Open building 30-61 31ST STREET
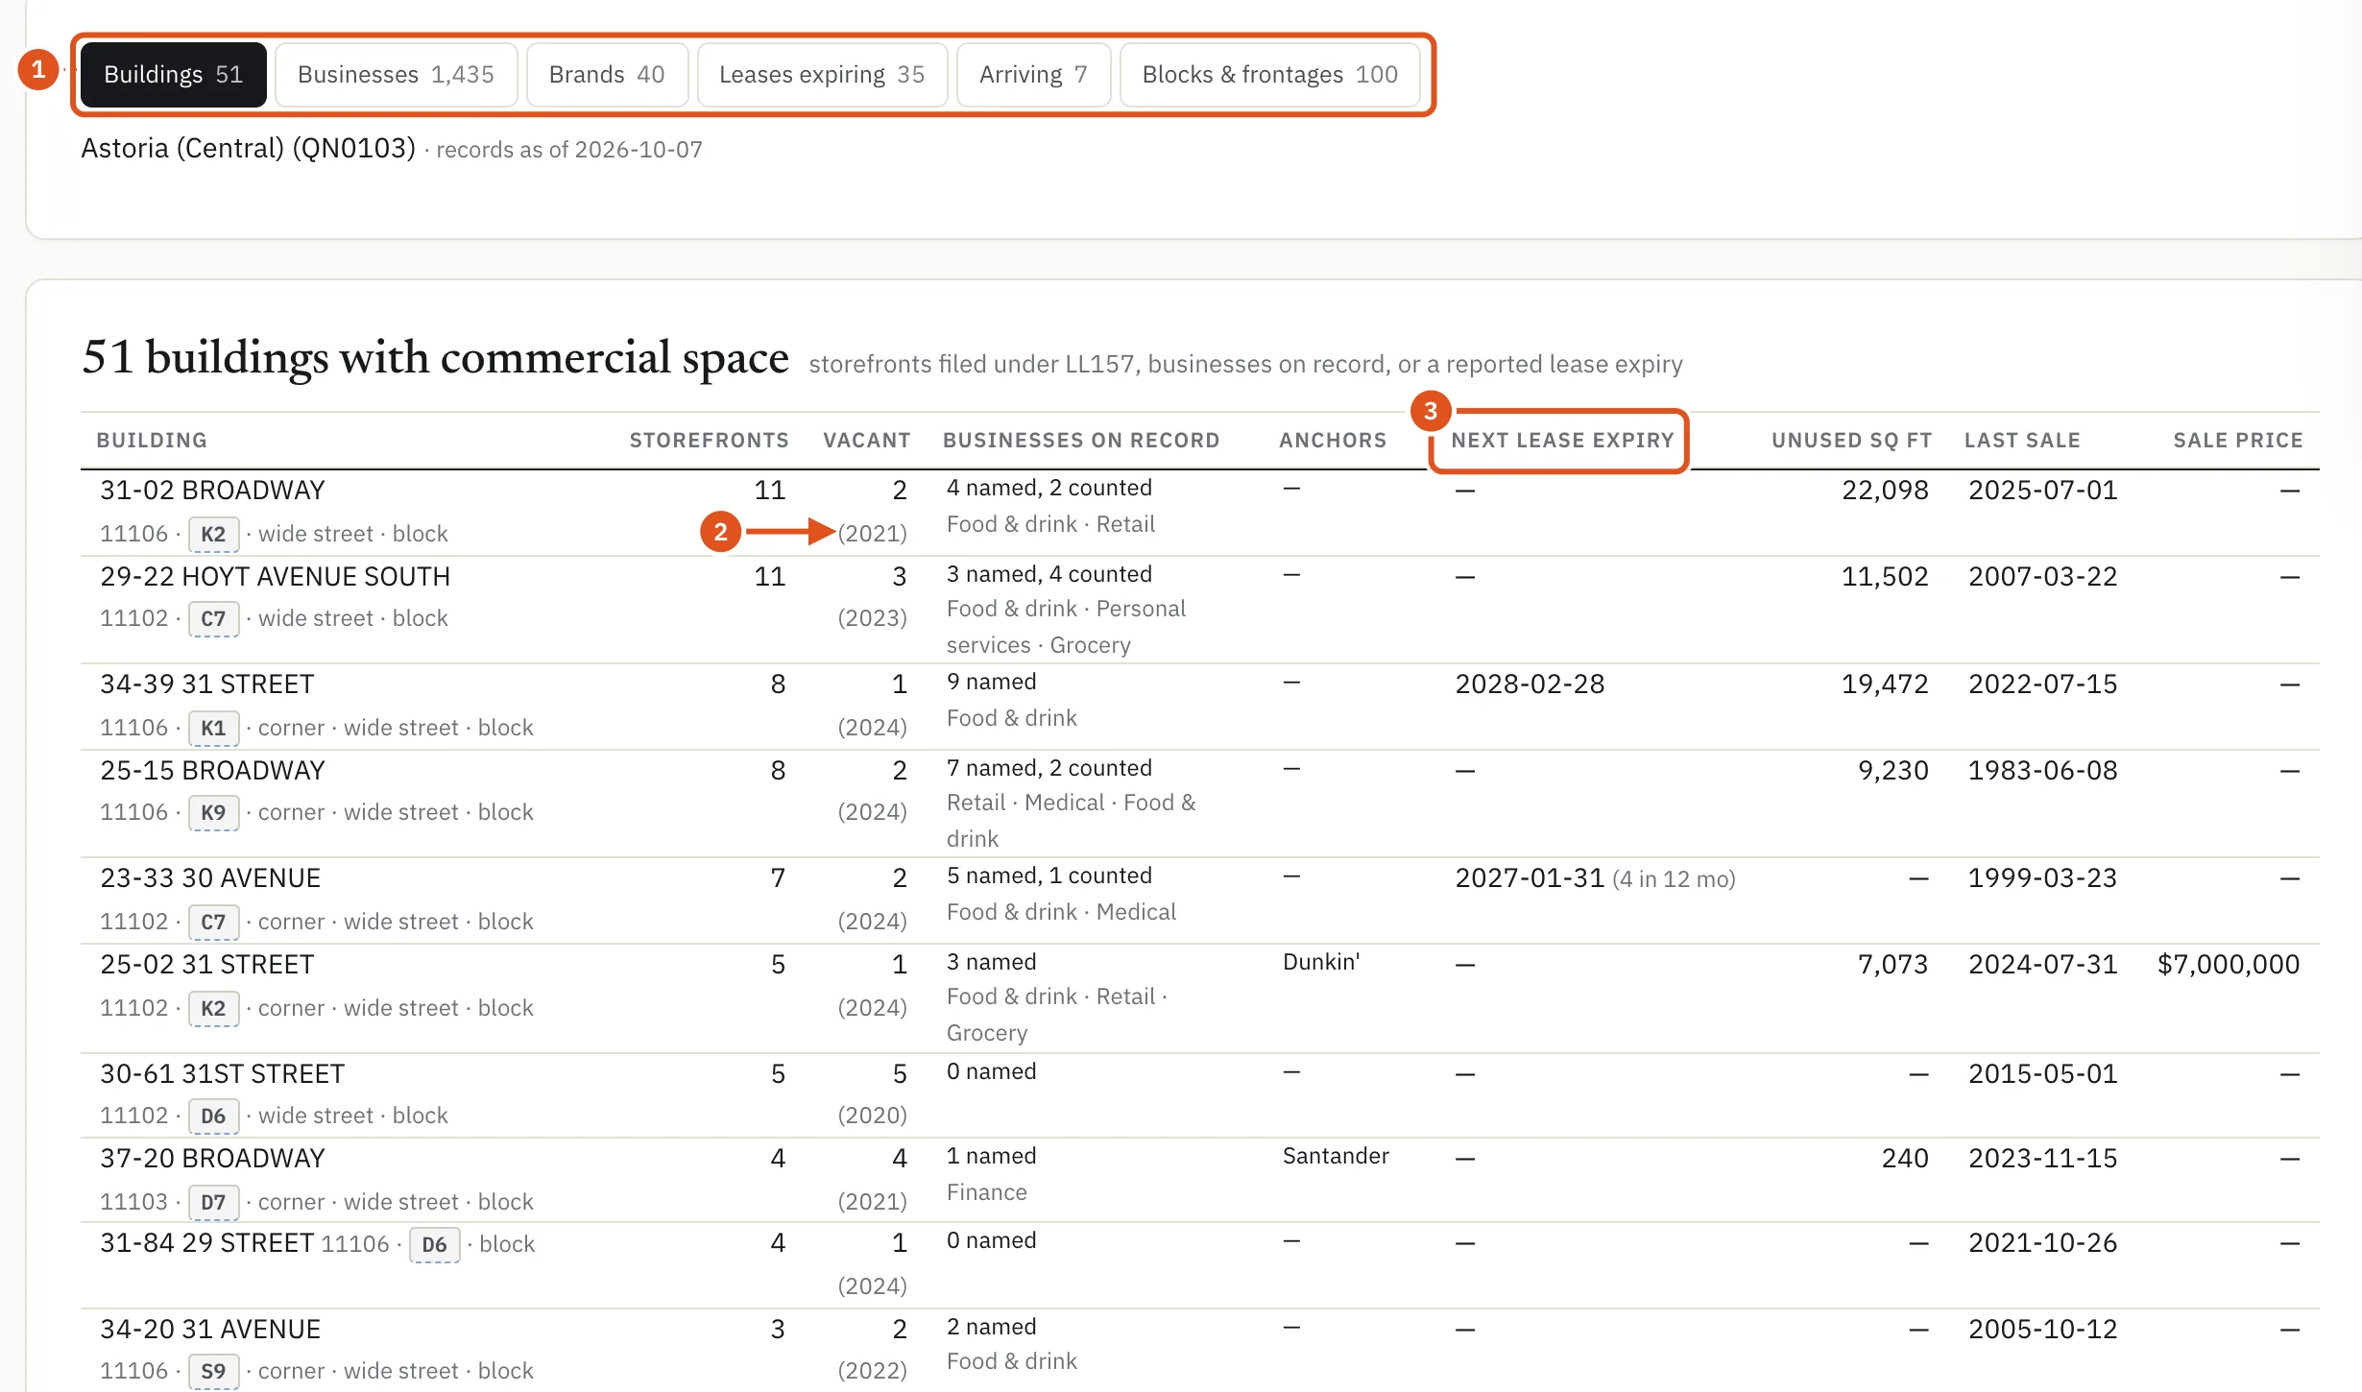The width and height of the screenshot is (2362, 1392). [223, 1074]
